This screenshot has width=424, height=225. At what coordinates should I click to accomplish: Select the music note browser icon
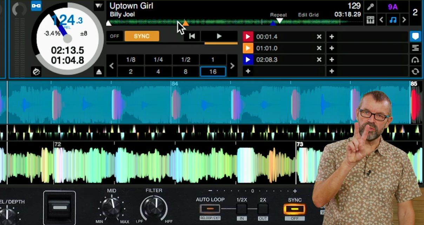(x=393, y=19)
